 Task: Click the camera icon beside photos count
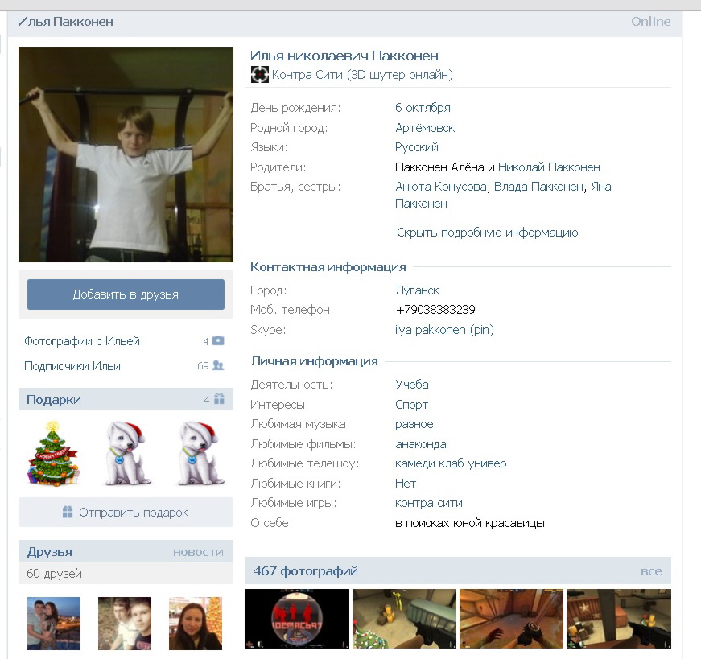coord(218,341)
